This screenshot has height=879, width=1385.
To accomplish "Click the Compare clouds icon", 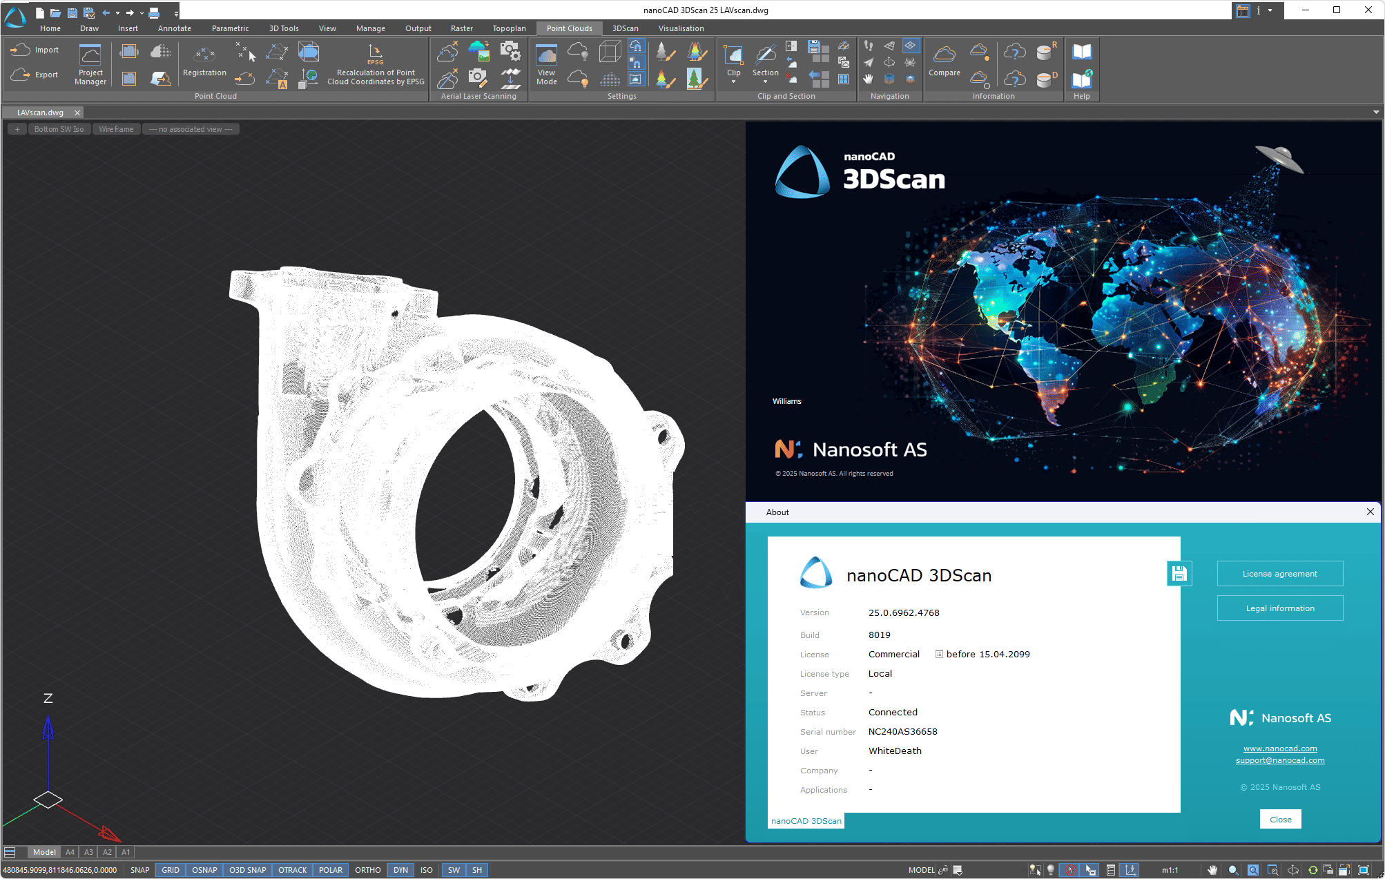I will [944, 55].
